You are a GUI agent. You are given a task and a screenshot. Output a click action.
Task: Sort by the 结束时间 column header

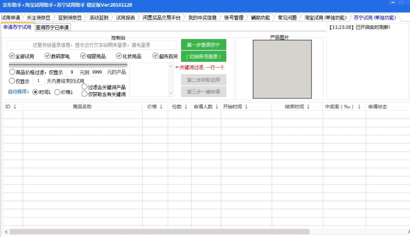(297, 107)
